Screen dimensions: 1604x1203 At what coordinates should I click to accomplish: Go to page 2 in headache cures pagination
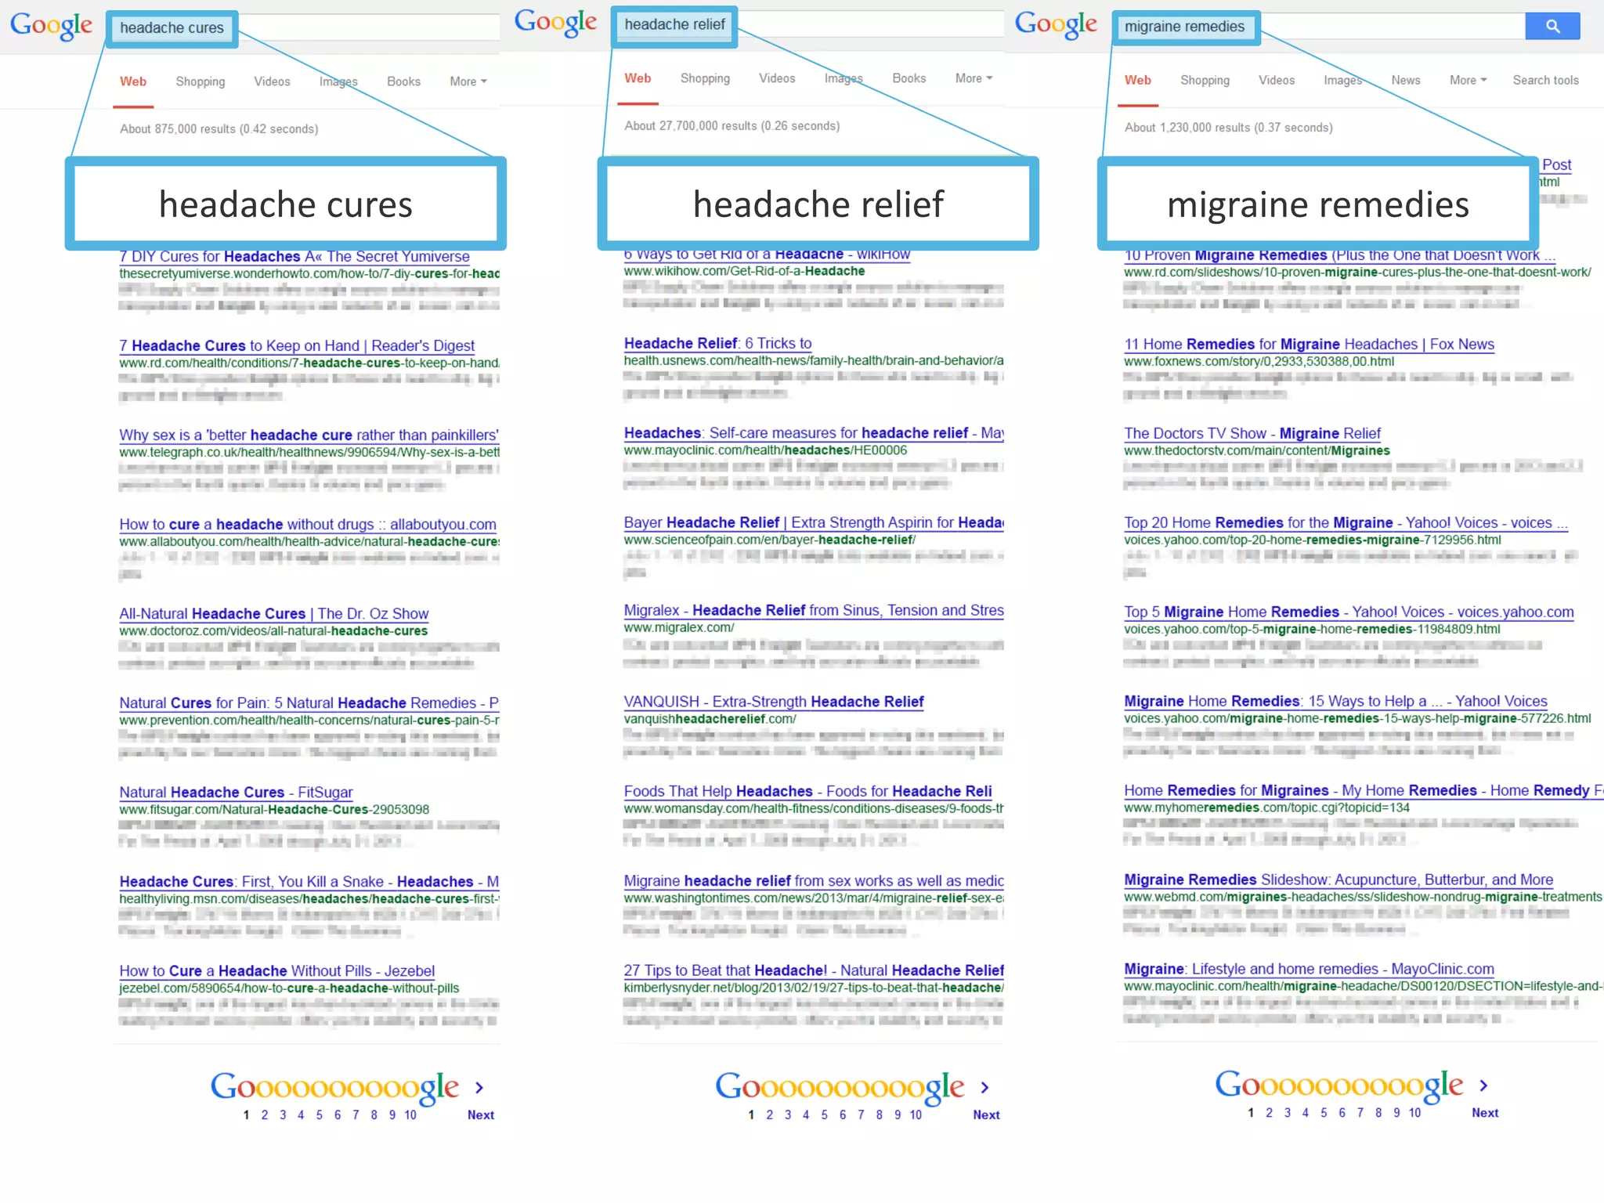265,1114
